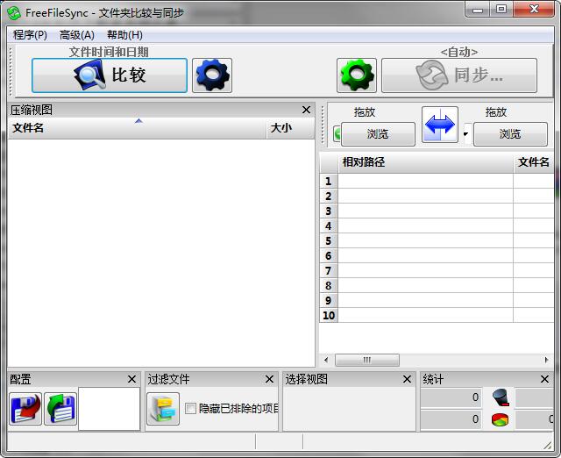This screenshot has width=561, height=458.
Task: Click the 比较 compare button
Action: pos(110,75)
